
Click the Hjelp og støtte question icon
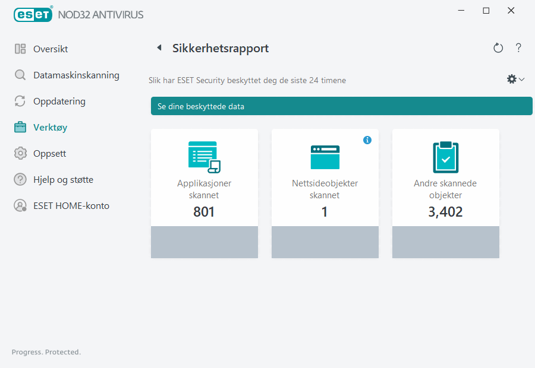click(18, 179)
